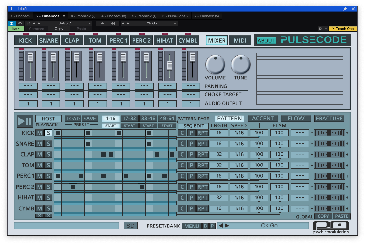Open KICK audio output value 1

pyautogui.click(x=28, y=104)
